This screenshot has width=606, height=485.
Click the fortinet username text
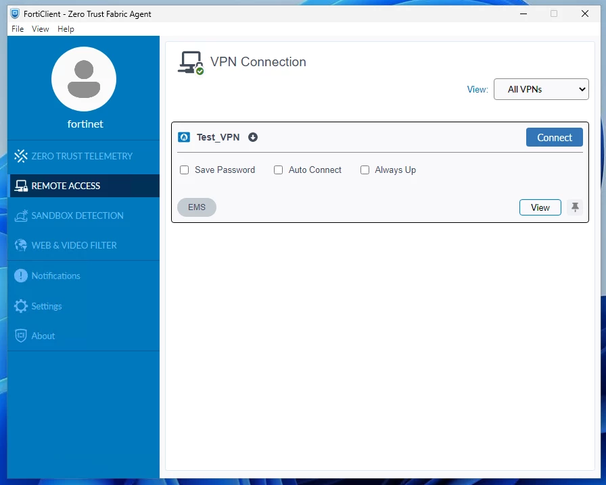85,124
